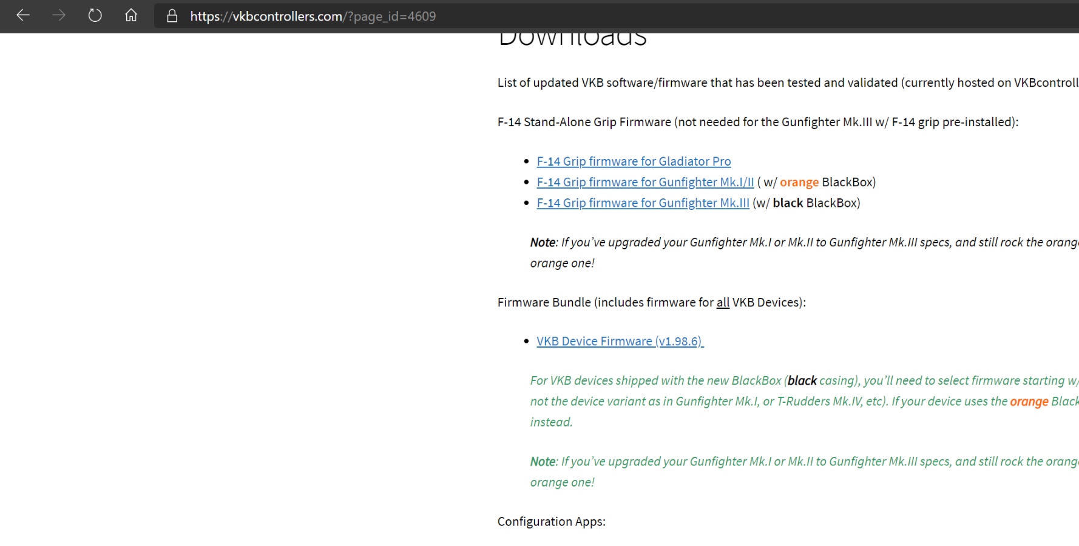The height and width of the screenshot is (546, 1079).
Task: Download VKB Device Firmware (v1.98.6) bundle
Action: [619, 341]
